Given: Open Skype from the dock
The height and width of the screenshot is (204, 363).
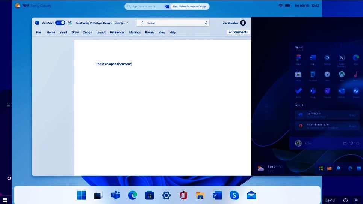Looking at the screenshot, I should point(234,195).
